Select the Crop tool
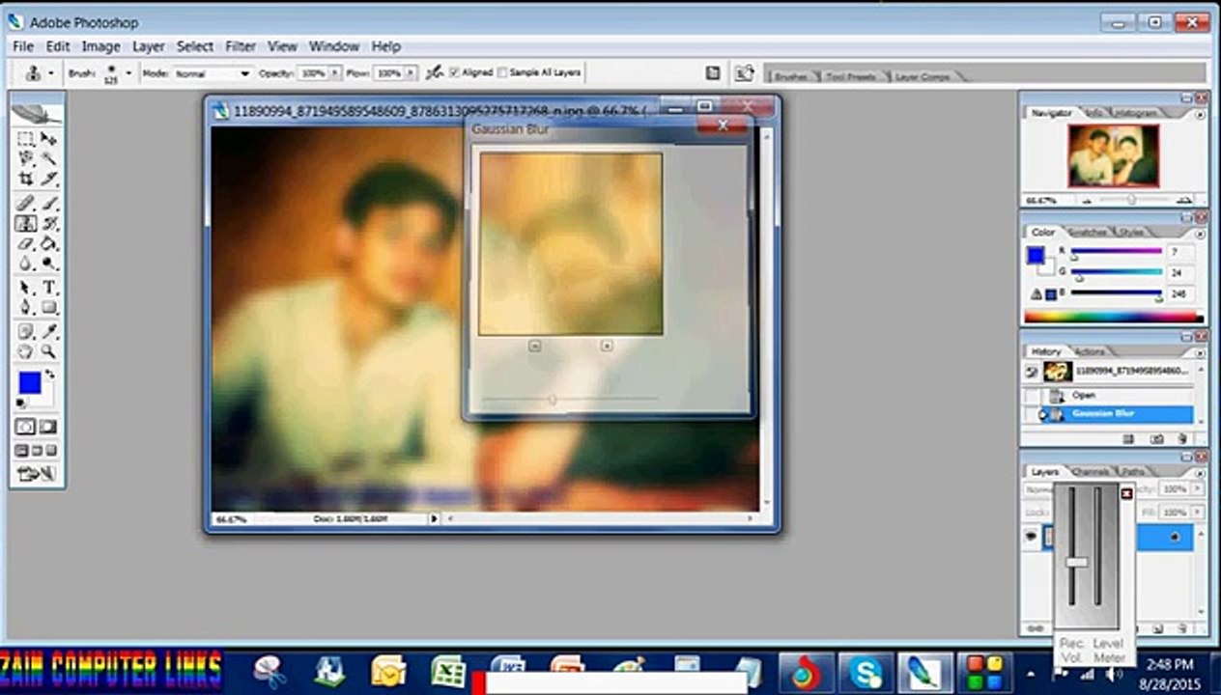Screen dimensions: 1221x695 coord(27,180)
